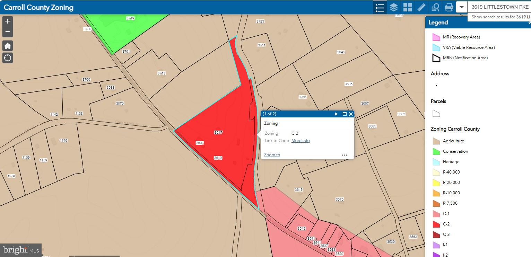The width and height of the screenshot is (531, 257).
Task: Open popup more options ellipsis
Action: (x=344, y=155)
